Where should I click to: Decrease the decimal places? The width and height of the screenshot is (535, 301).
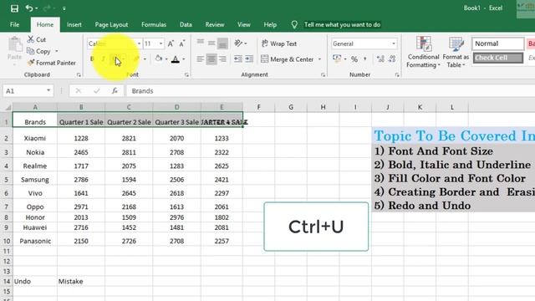coord(392,59)
